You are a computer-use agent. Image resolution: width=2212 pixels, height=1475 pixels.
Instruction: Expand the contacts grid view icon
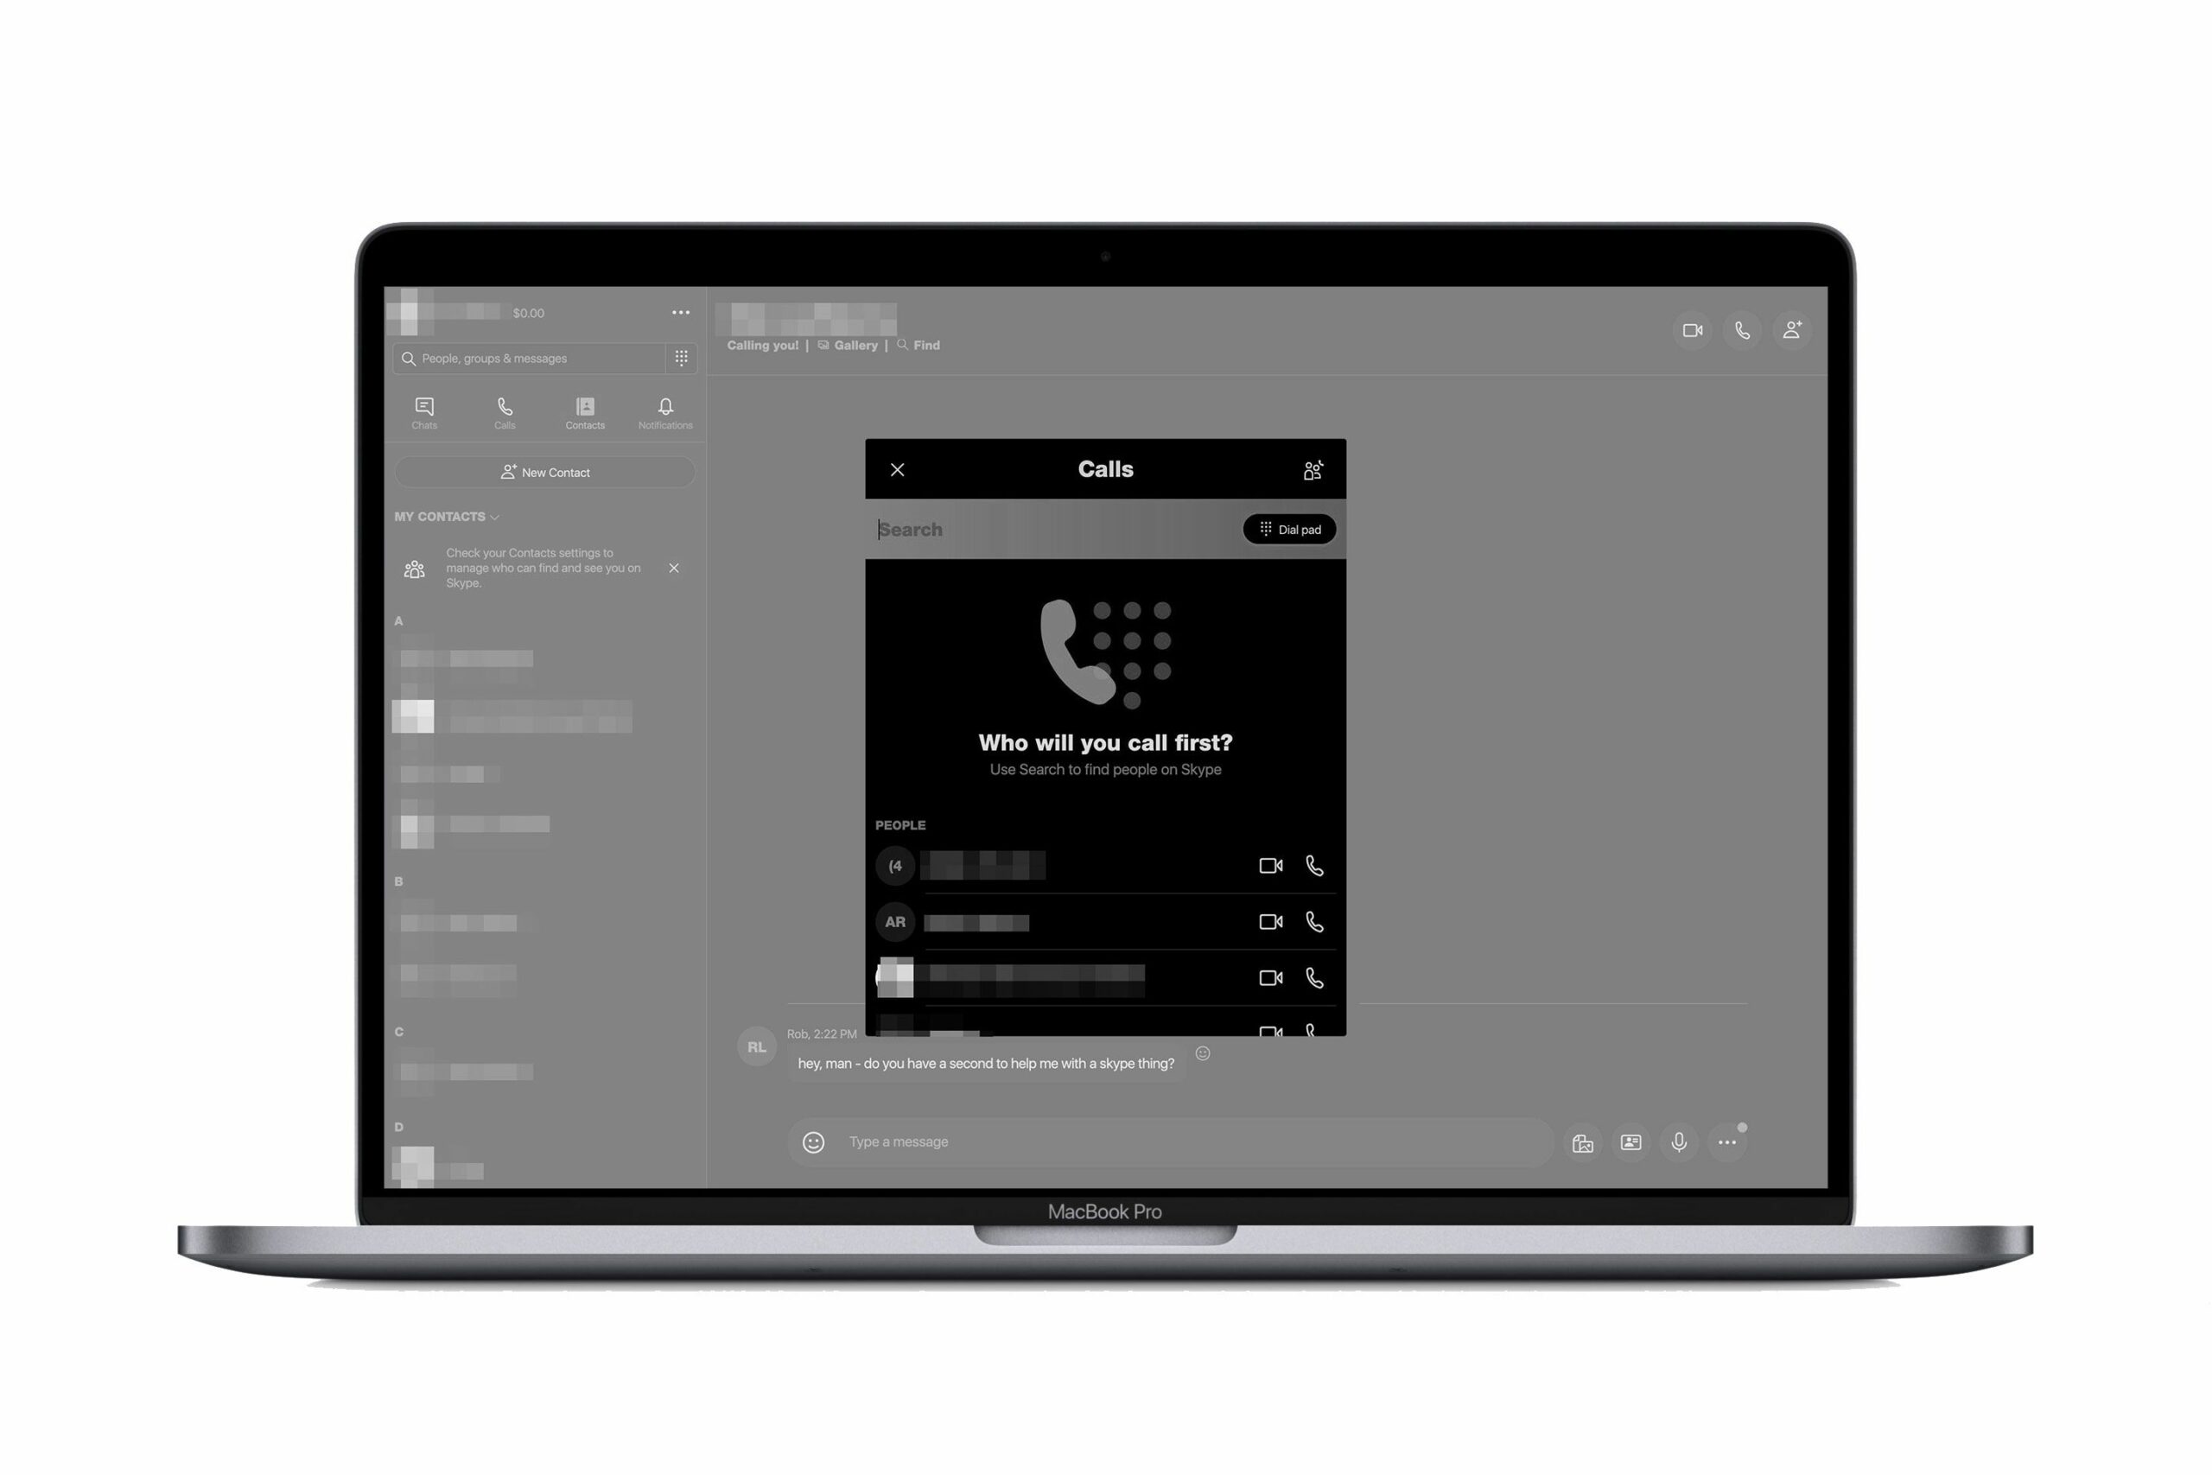click(682, 357)
